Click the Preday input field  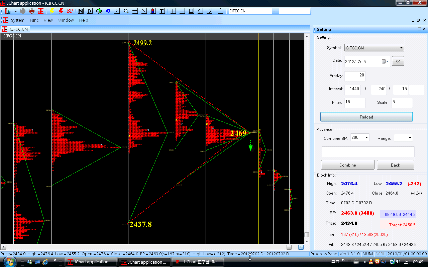click(x=355, y=76)
